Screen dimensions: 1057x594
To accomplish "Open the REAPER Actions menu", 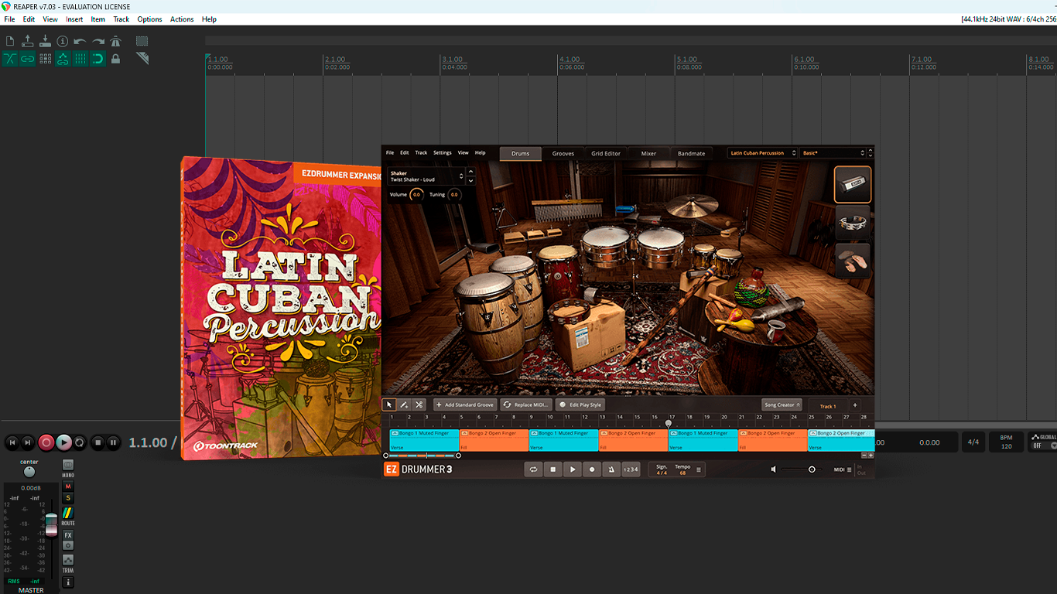I will (182, 19).
